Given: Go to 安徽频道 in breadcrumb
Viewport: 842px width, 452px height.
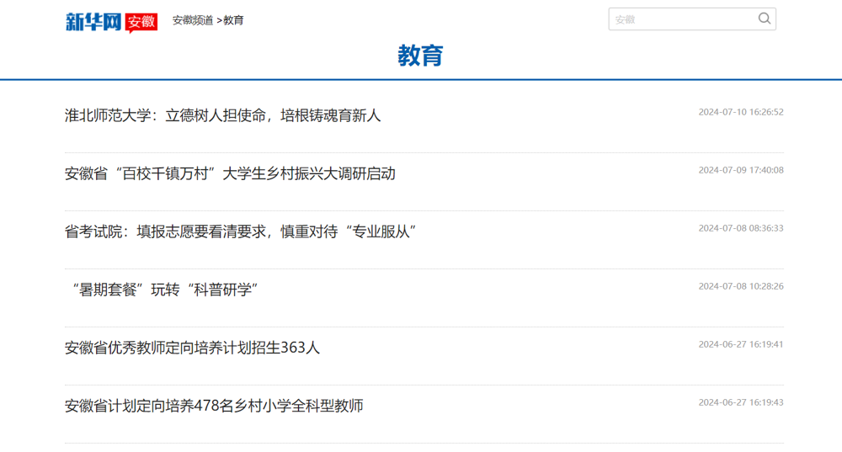Looking at the screenshot, I should click(x=193, y=20).
